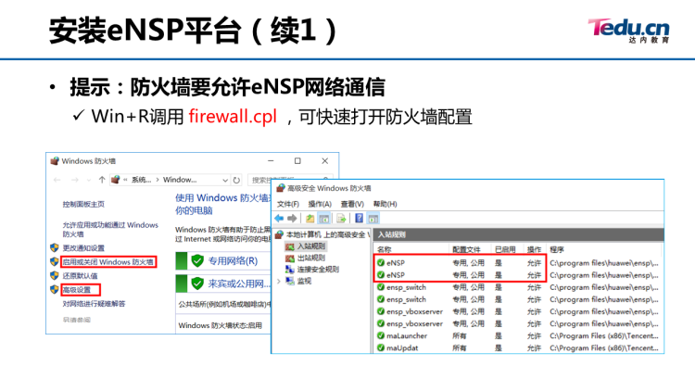Open the 高级设置 link
Image resolution: width=695 pixels, height=391 pixels.
coord(77,290)
